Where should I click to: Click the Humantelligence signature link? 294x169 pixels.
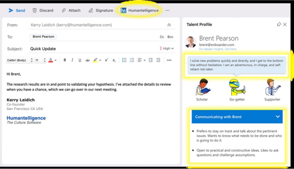(x=26, y=118)
